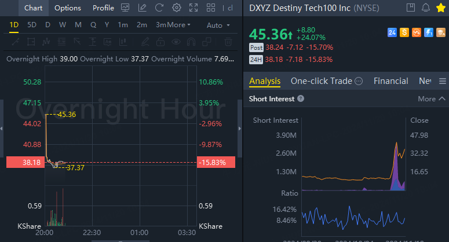
Task: Select the 1D timeframe
Action: point(14,25)
